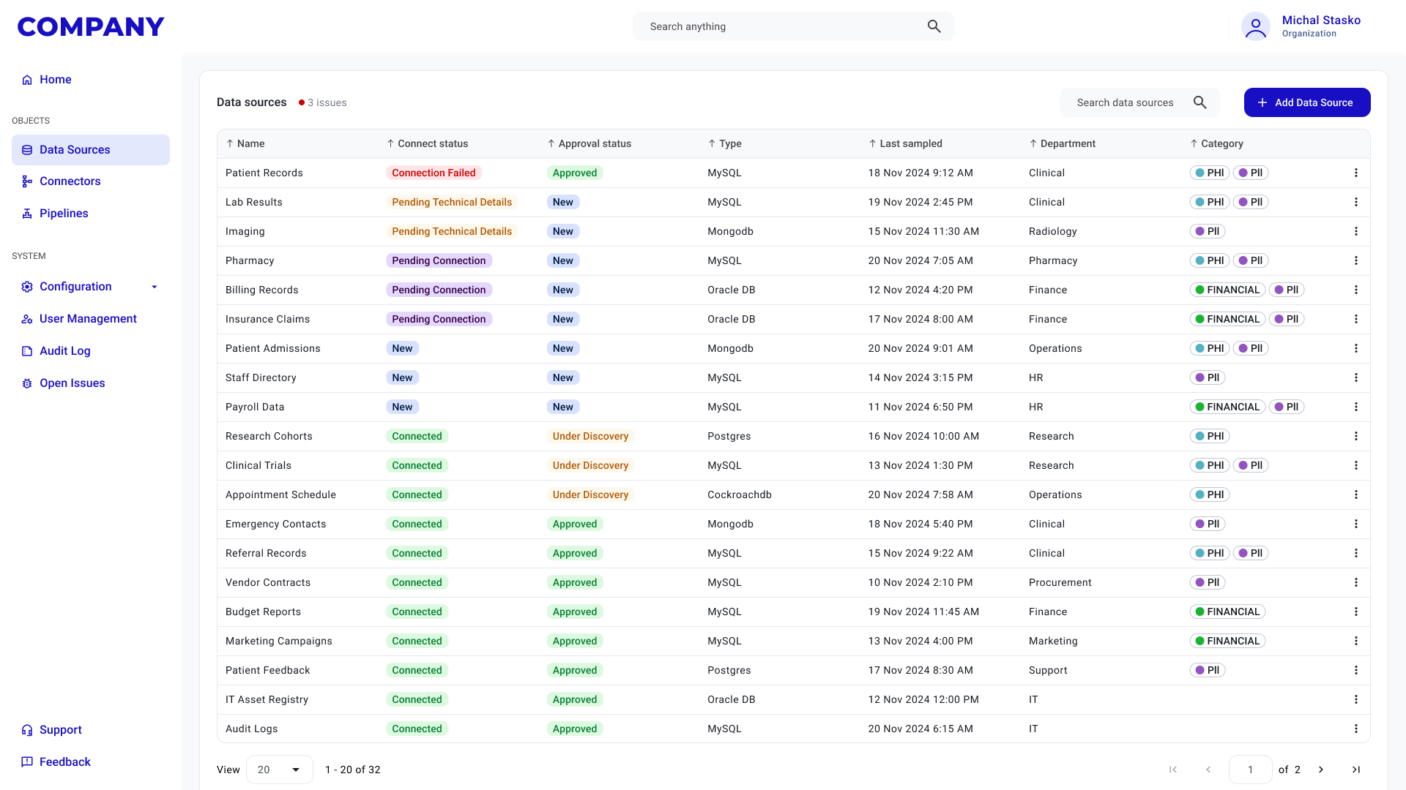
Task: Expand the Configuration menu arrow
Action: click(155, 287)
